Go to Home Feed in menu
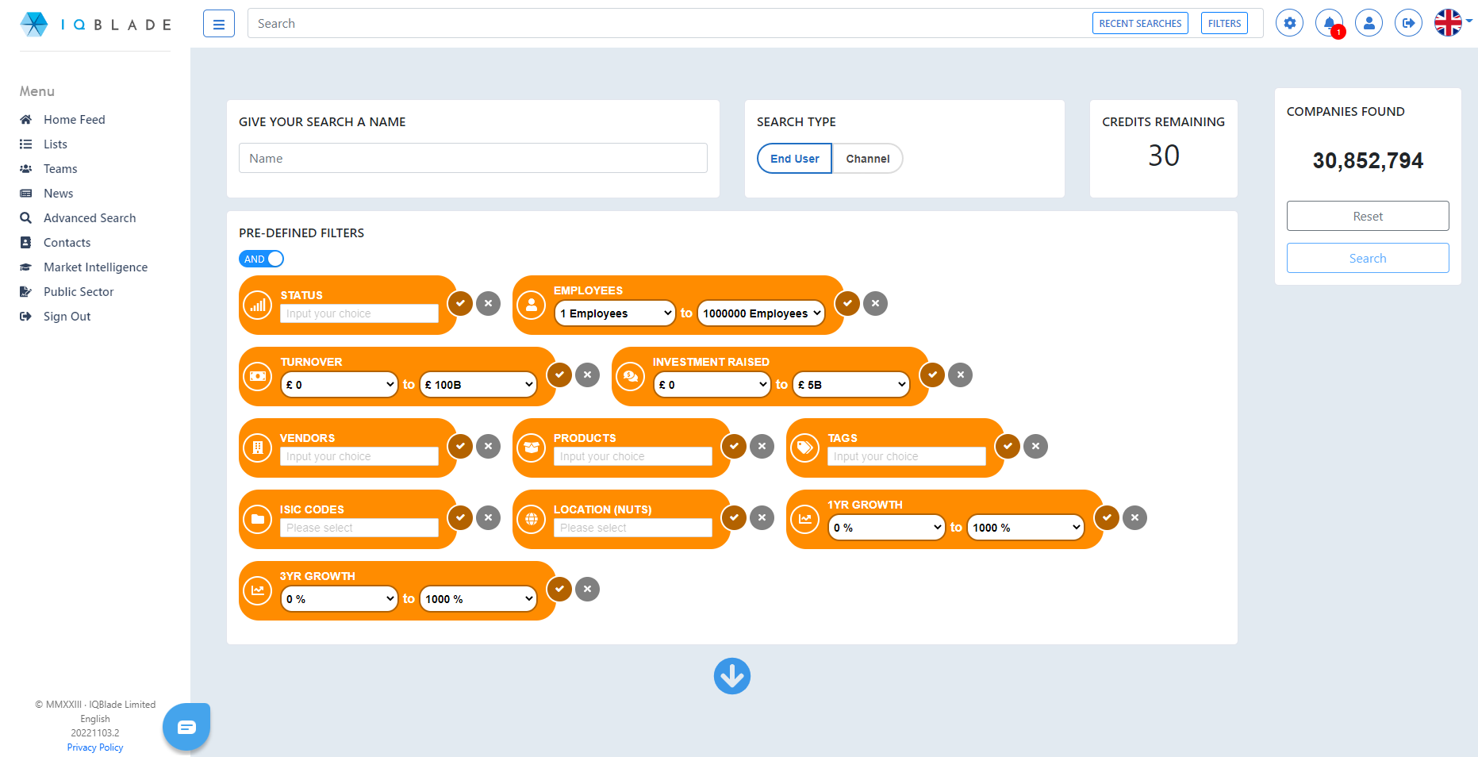Screen dimensions: 1478x757 click(74, 120)
